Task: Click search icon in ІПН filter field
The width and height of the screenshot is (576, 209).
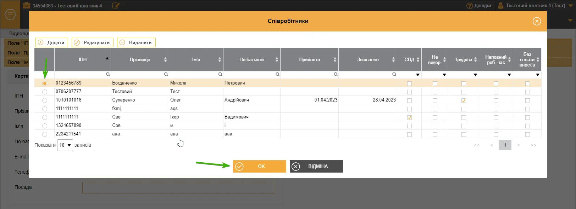Action: (x=108, y=75)
